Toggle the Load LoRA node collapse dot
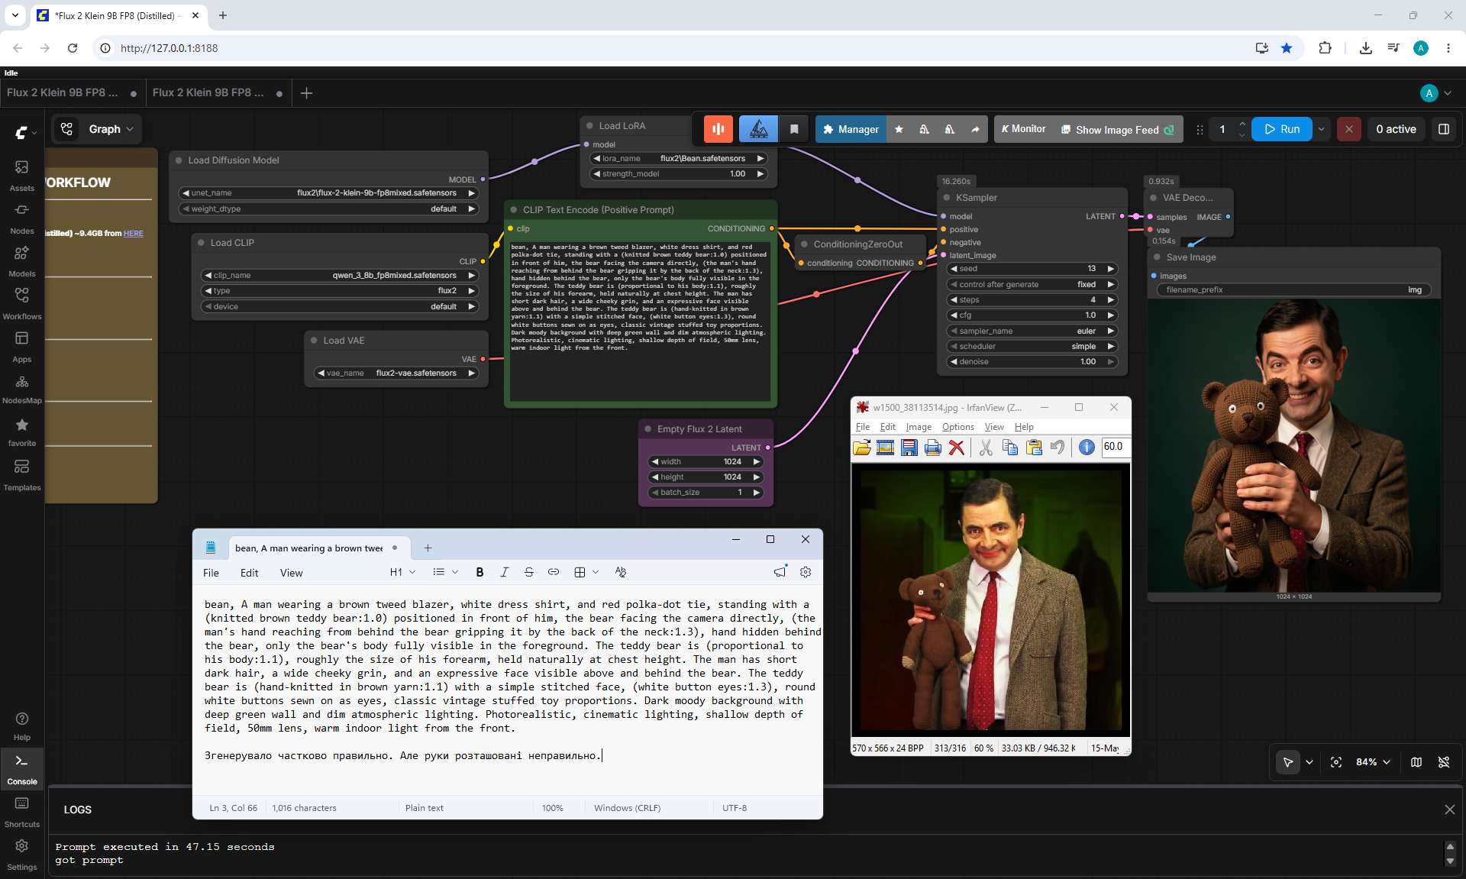 (589, 126)
